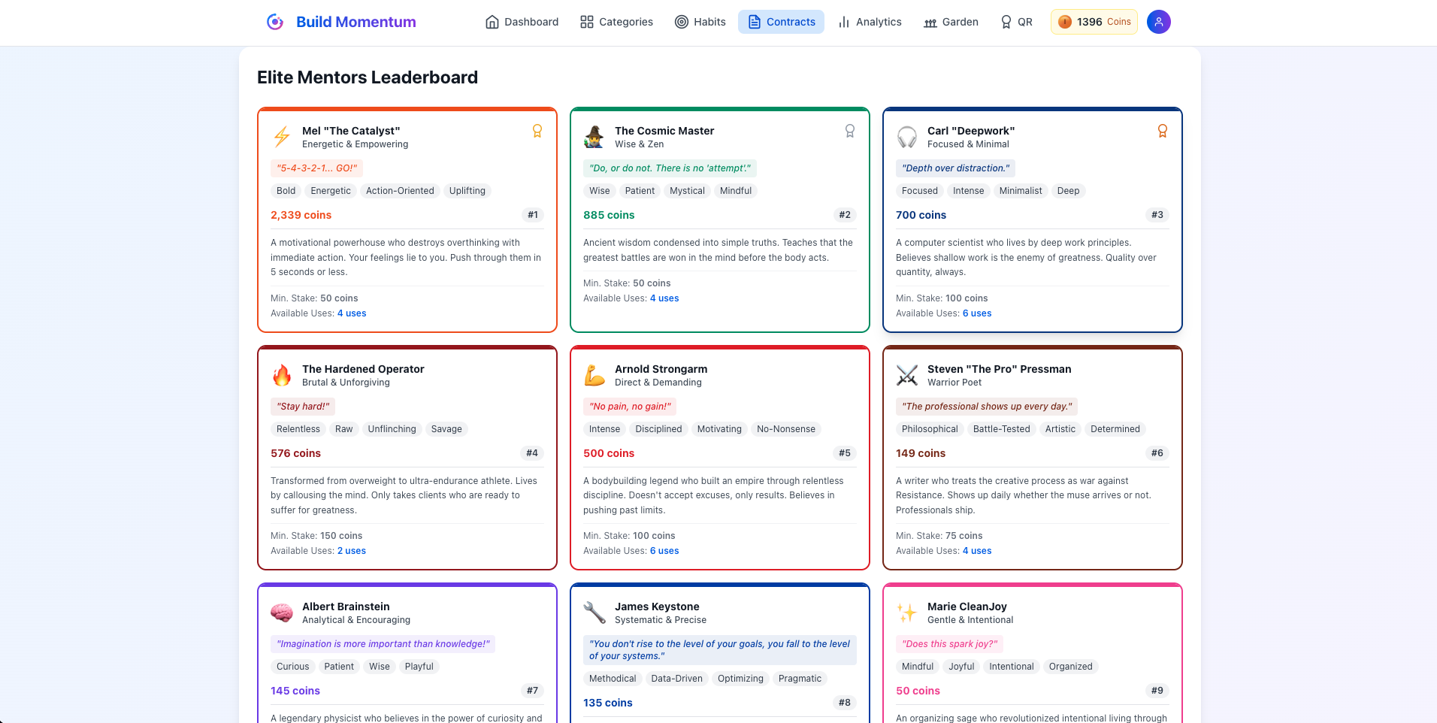Navigate to the Garden page
Image resolution: width=1437 pixels, height=723 pixels.
tap(951, 22)
